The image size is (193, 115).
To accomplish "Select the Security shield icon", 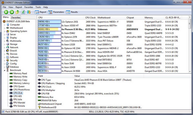I will [8, 60].
